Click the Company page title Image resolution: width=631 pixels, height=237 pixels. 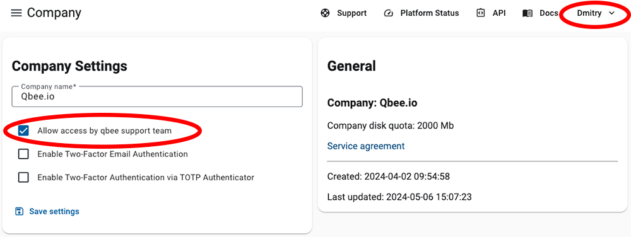(x=54, y=13)
